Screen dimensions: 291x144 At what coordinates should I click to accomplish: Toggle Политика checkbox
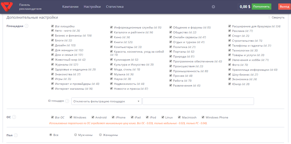pyautogui.click(x=170, y=47)
